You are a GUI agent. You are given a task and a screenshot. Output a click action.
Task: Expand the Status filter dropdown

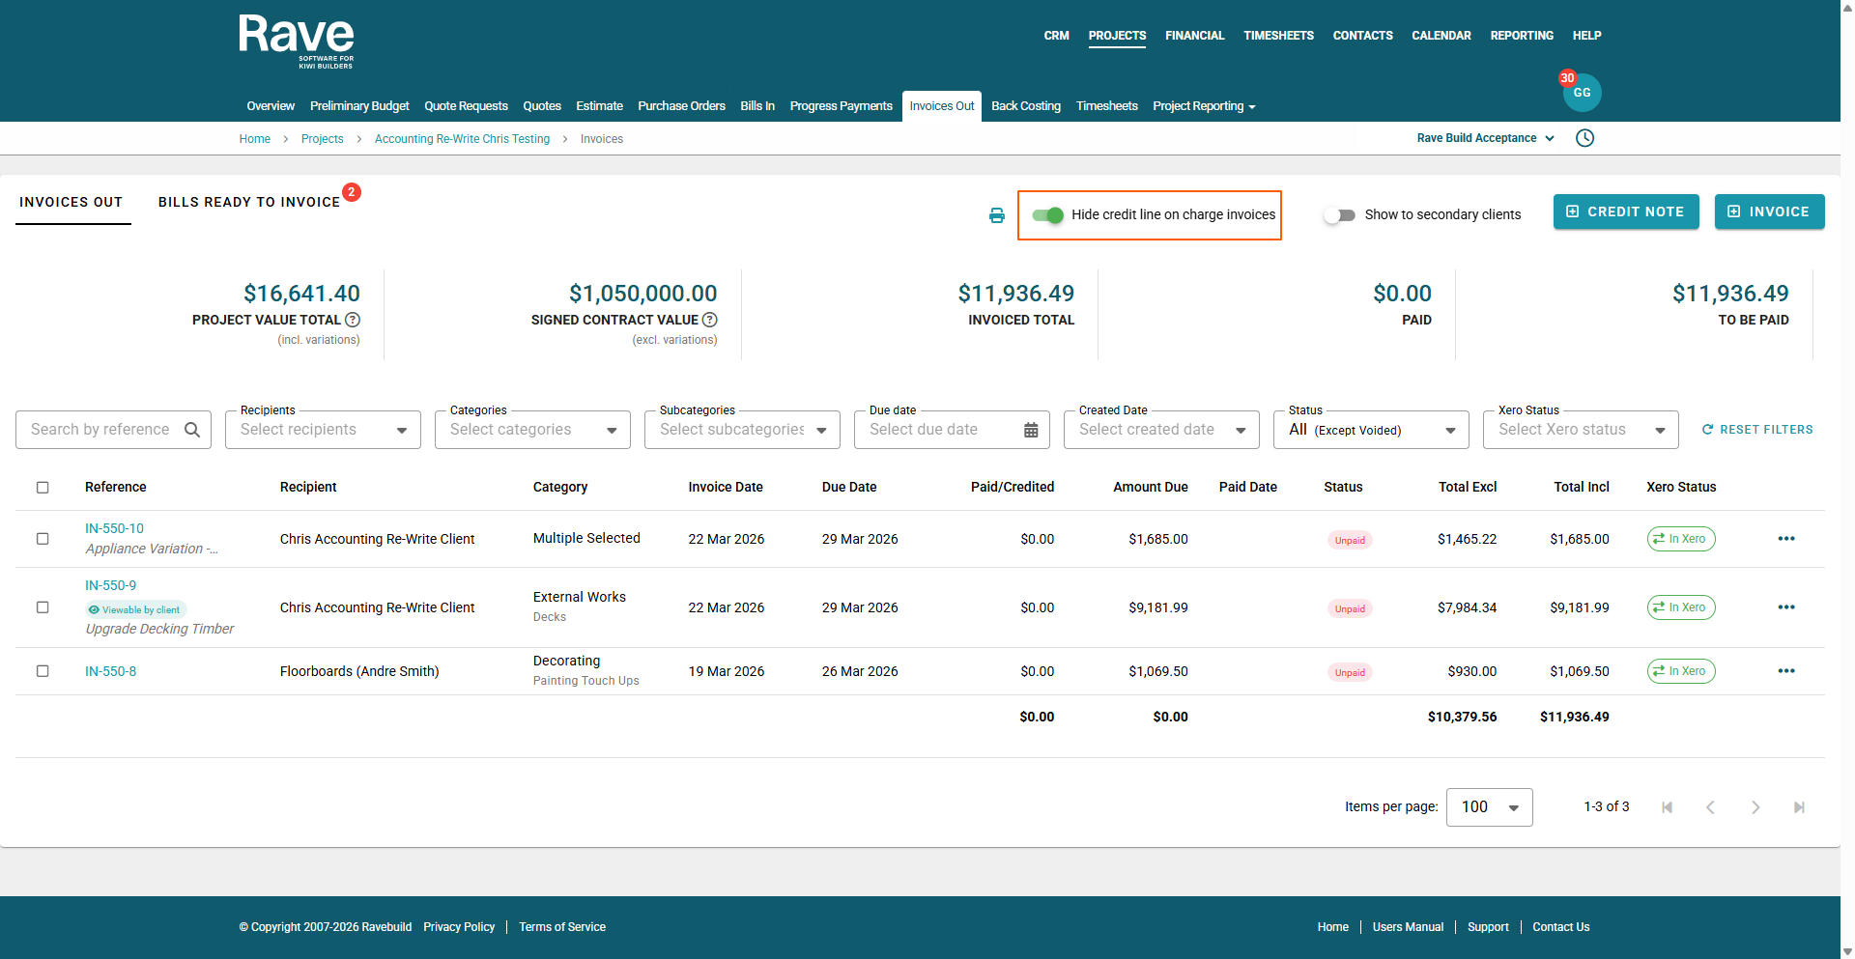click(1371, 430)
